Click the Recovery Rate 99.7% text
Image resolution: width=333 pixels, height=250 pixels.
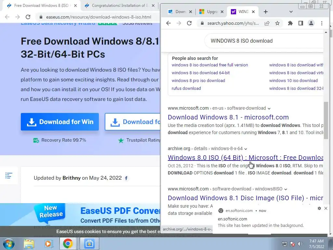64,140
